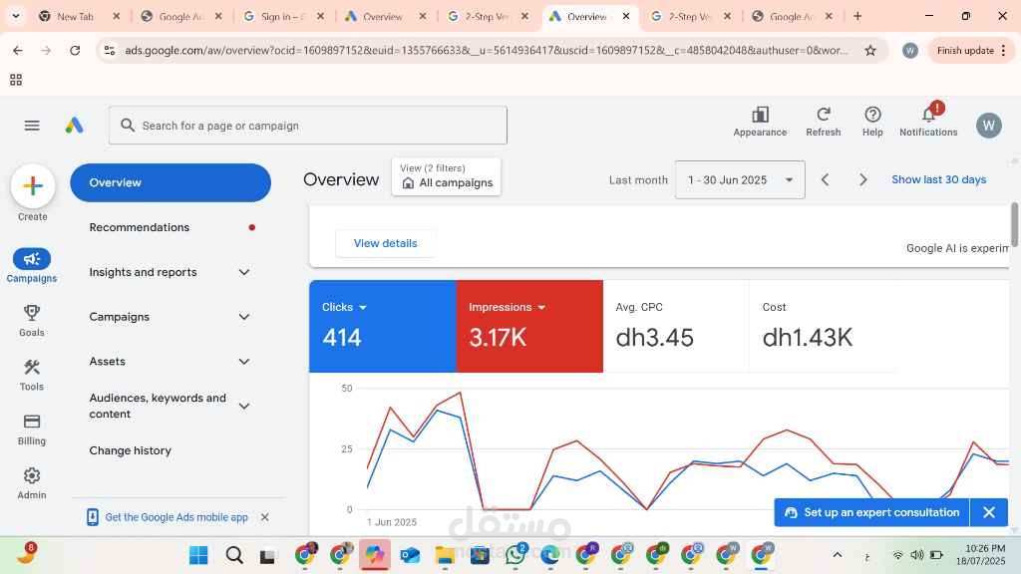Open WhatsApp from the taskbar
Screen dimensions: 1021x574
(x=515, y=554)
